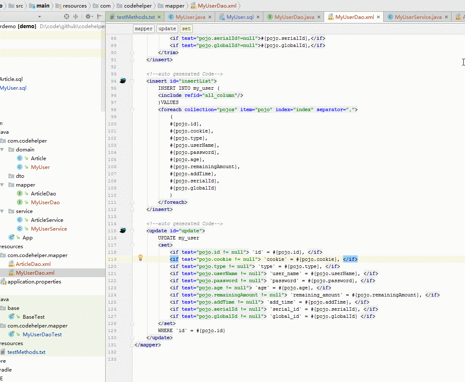The image size is (465, 382).
Task: Click the 'mapper' XML breadcrumb
Action: pos(143,29)
